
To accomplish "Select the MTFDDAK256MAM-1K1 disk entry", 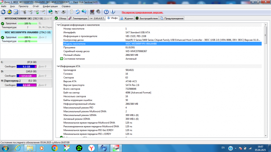I will click(26, 23).
